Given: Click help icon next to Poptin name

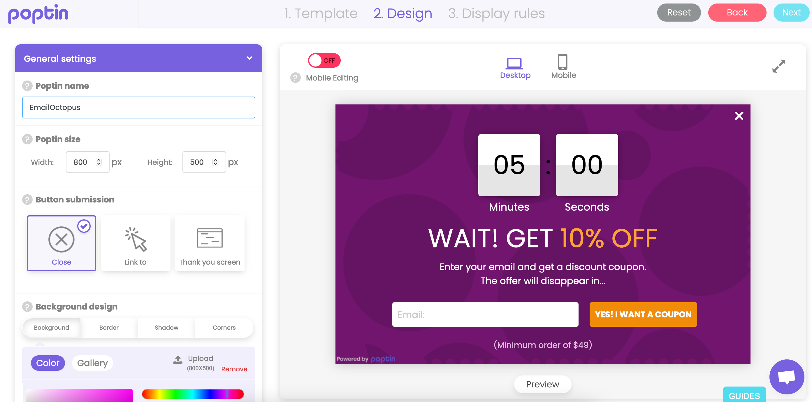Looking at the screenshot, I should point(27,86).
